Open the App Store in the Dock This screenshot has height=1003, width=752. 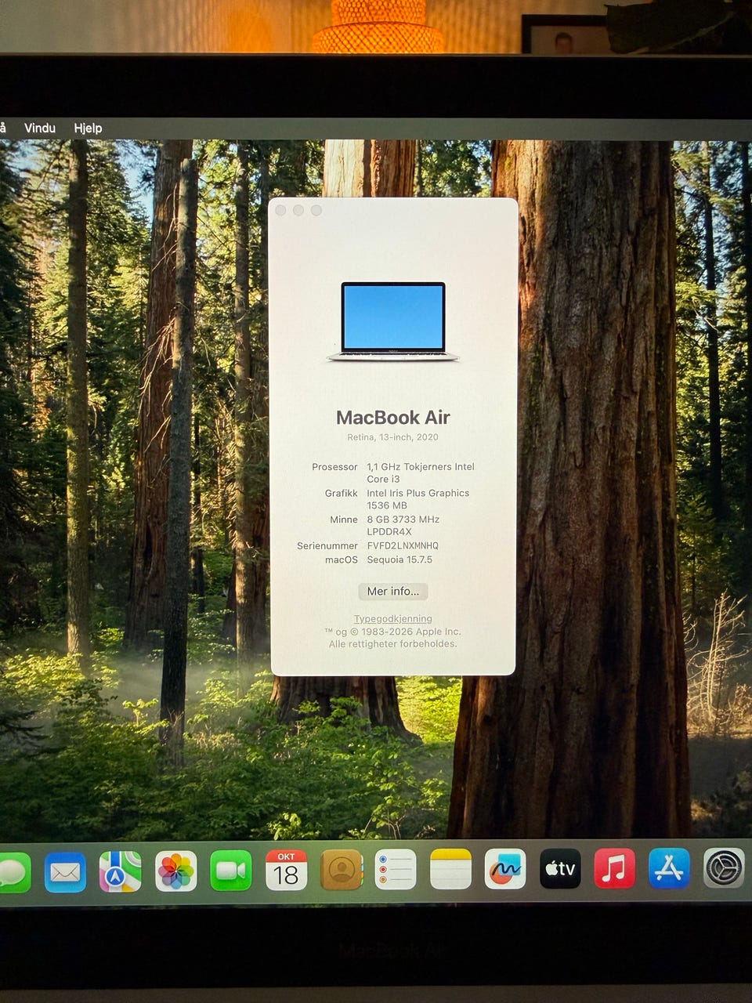click(x=669, y=868)
